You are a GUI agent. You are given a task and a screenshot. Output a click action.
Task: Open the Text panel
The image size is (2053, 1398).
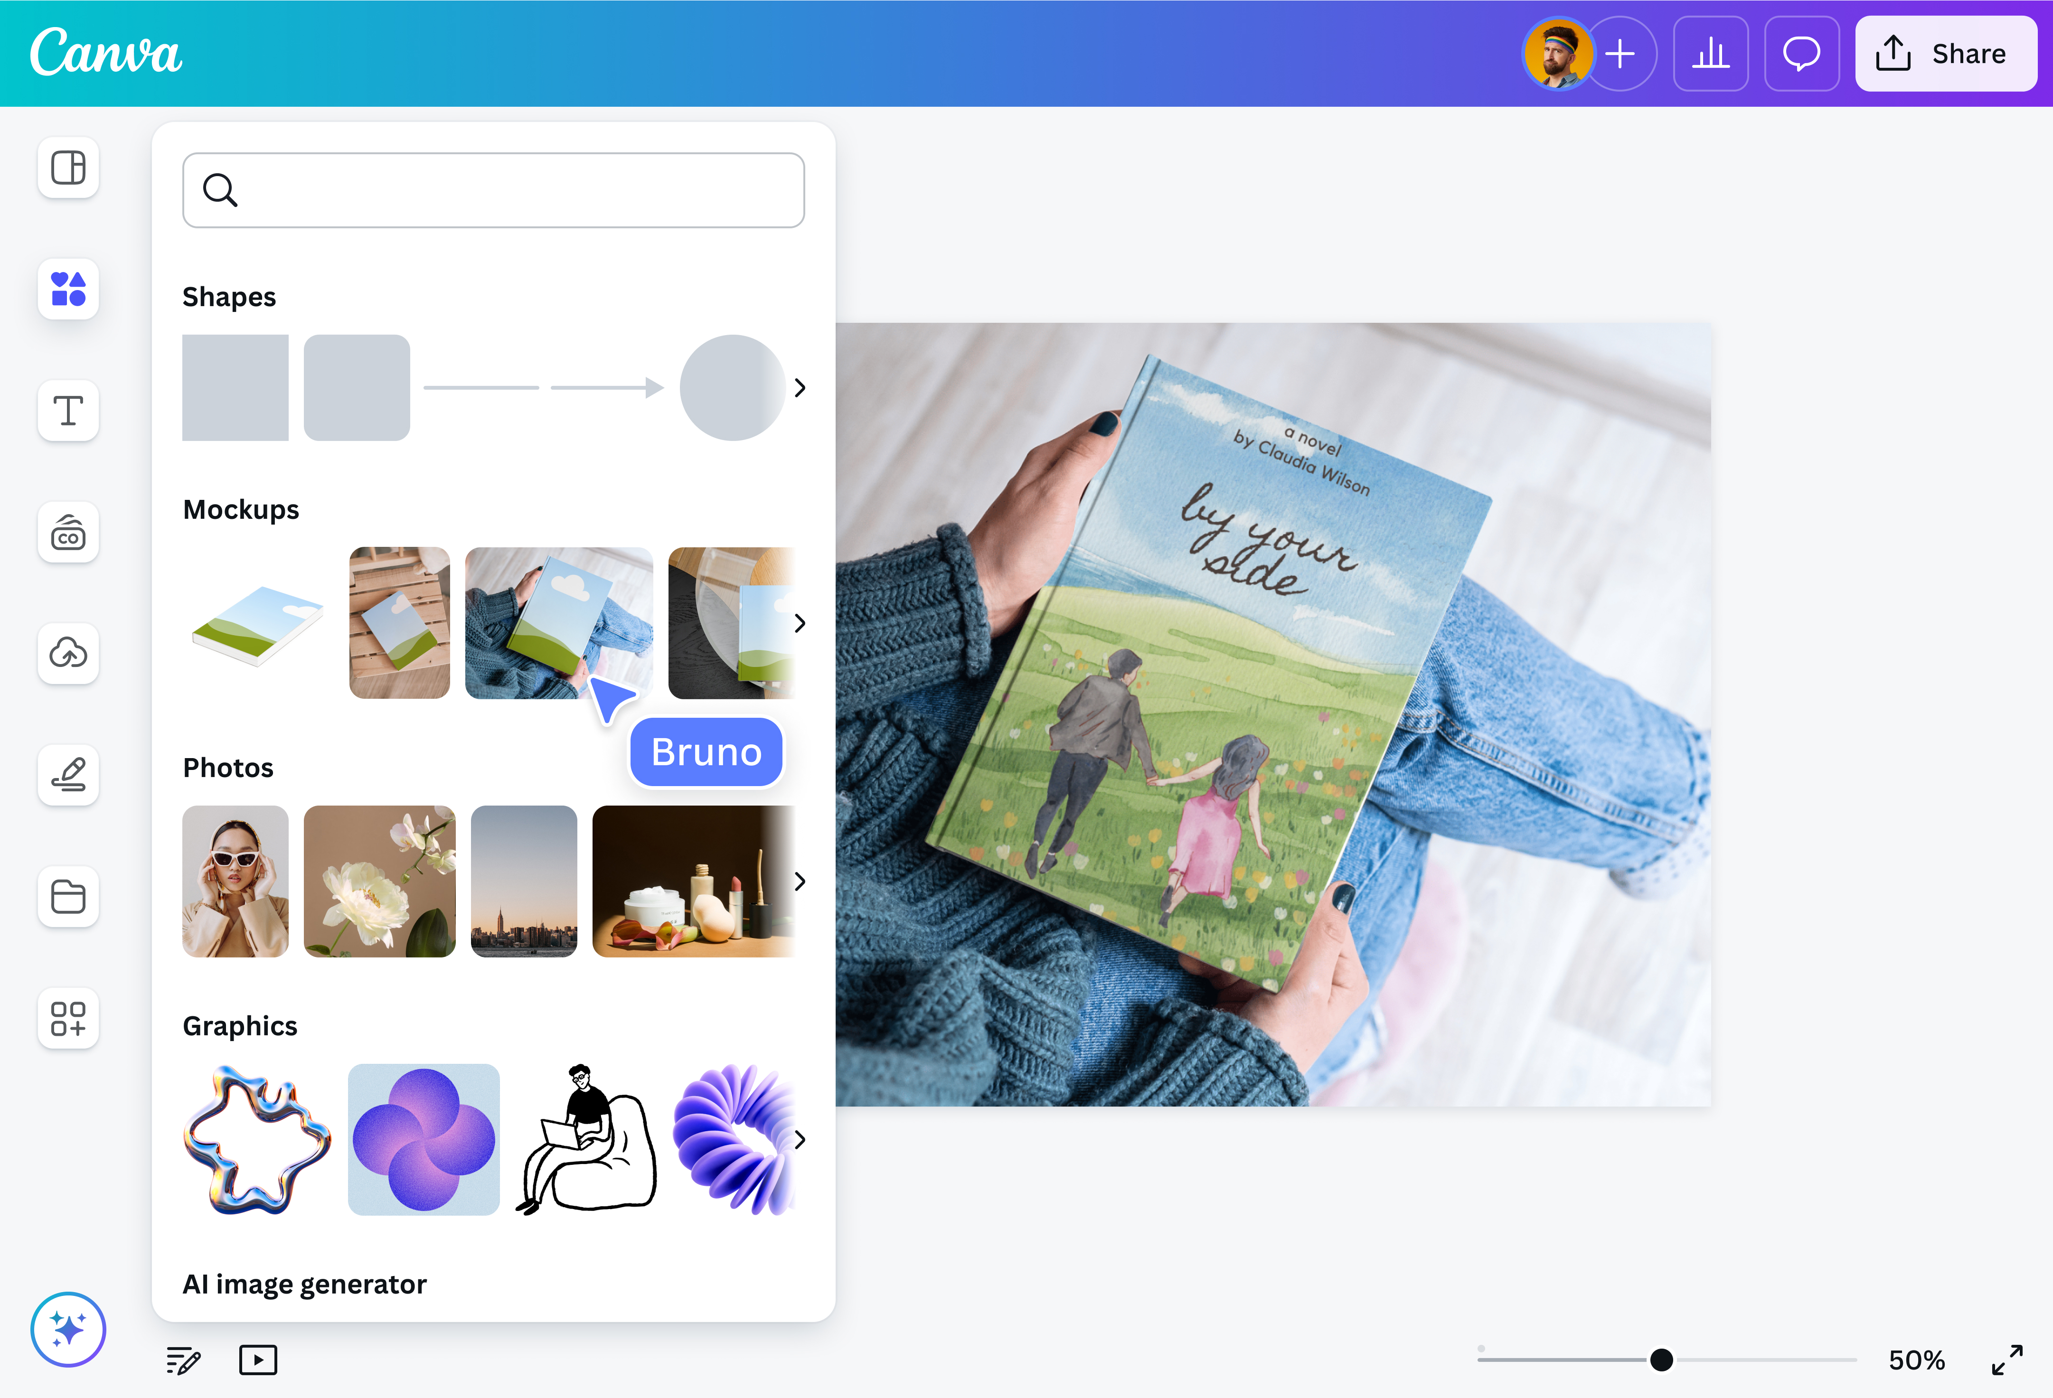68,411
